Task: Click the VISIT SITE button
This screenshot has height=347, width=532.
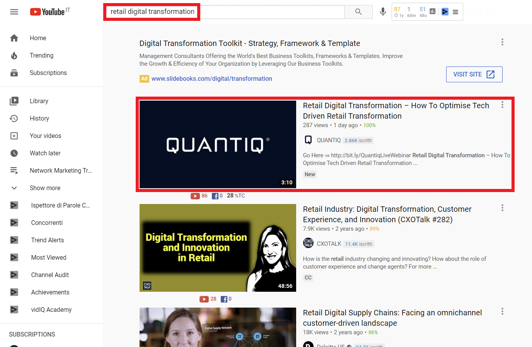Action: click(474, 74)
